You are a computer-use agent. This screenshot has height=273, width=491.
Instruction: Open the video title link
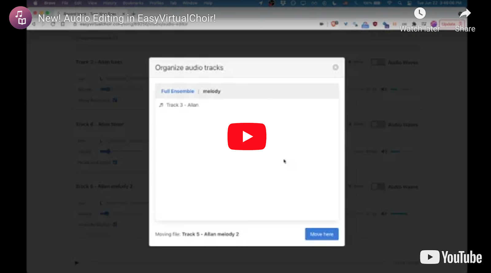pos(127,18)
